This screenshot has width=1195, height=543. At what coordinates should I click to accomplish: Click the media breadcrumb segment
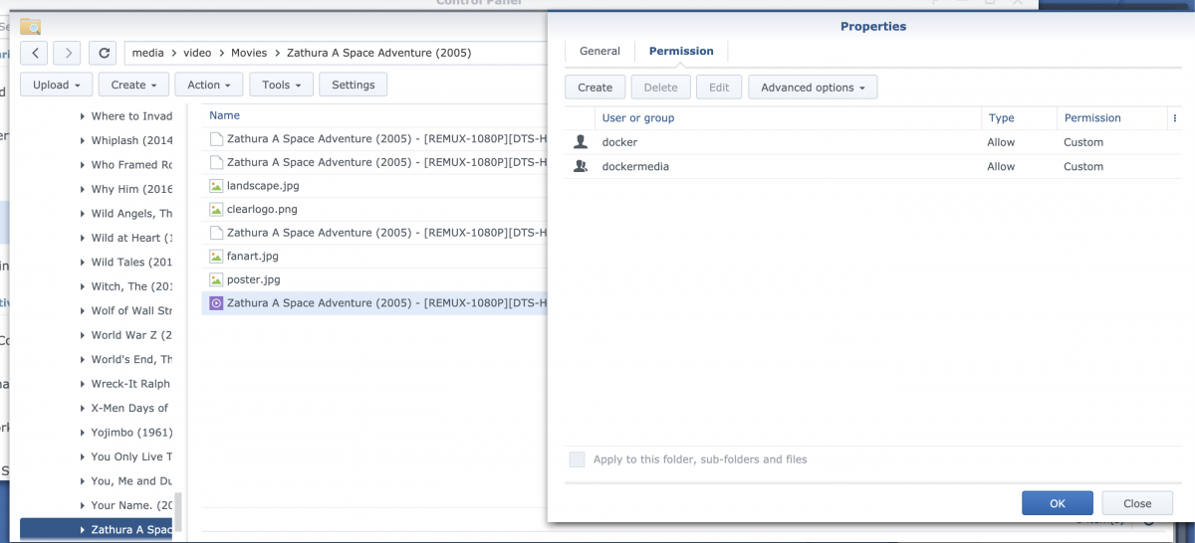coord(147,53)
